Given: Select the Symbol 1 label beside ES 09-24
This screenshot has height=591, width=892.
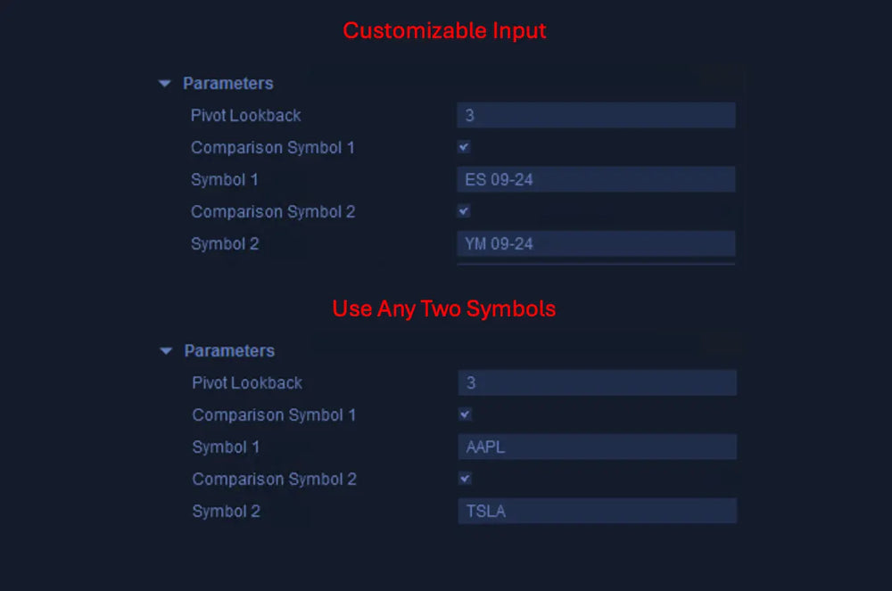Looking at the screenshot, I should [225, 179].
